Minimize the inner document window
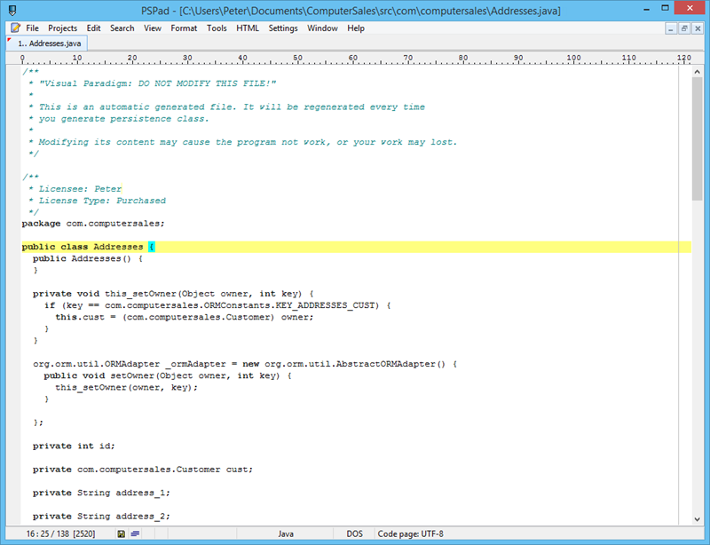 click(671, 28)
